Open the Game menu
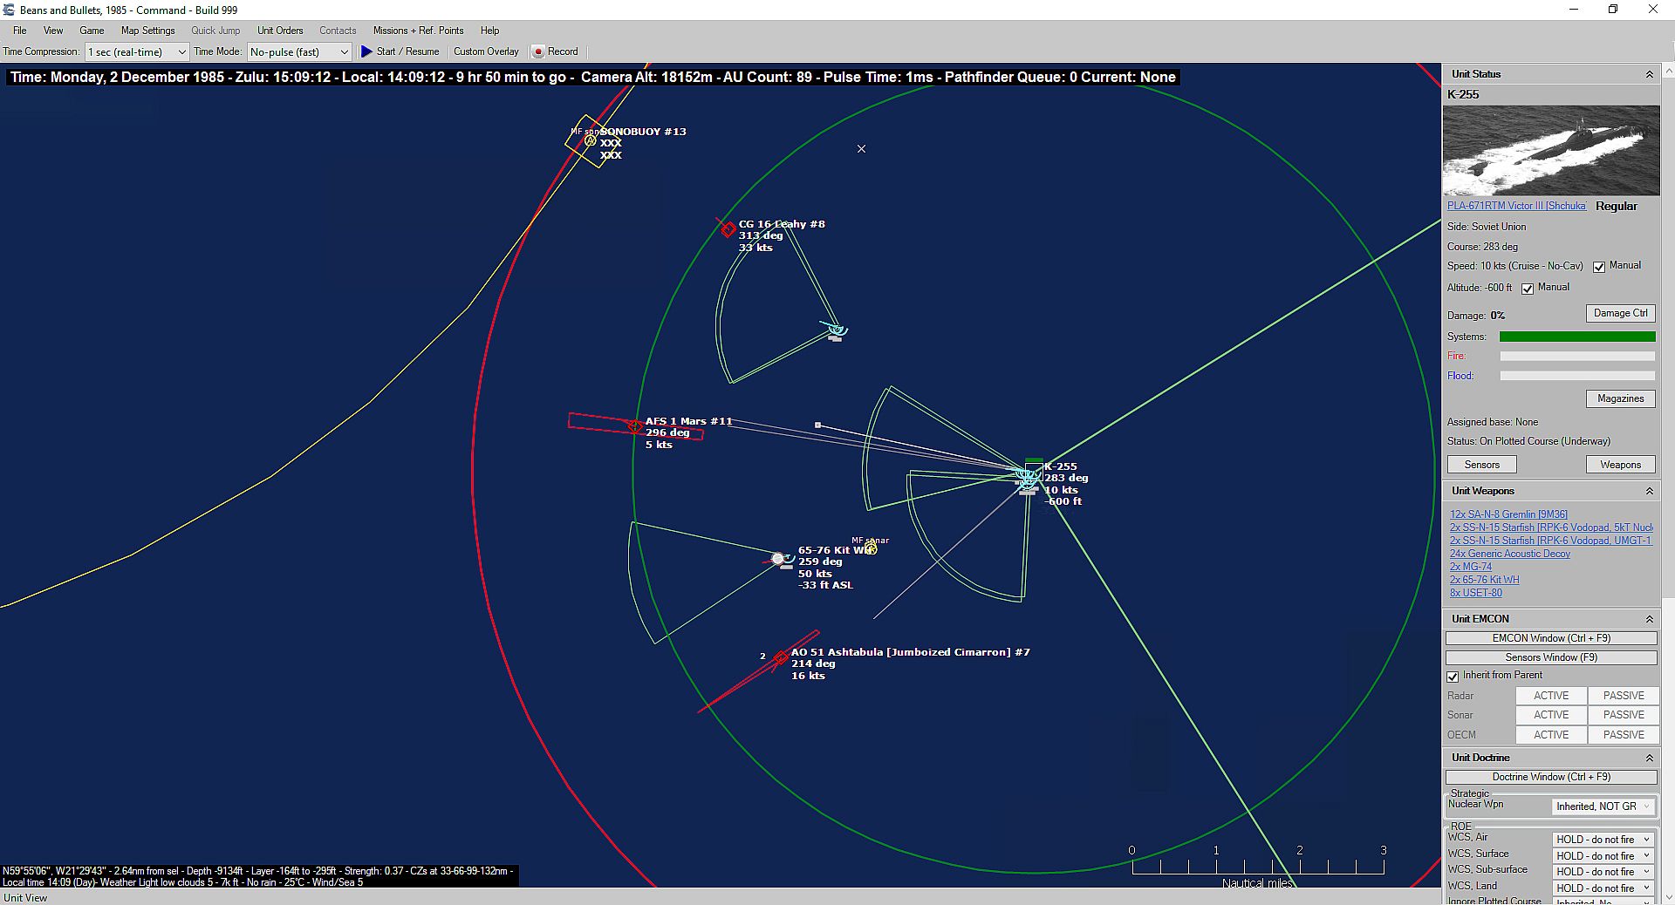 [x=92, y=31]
